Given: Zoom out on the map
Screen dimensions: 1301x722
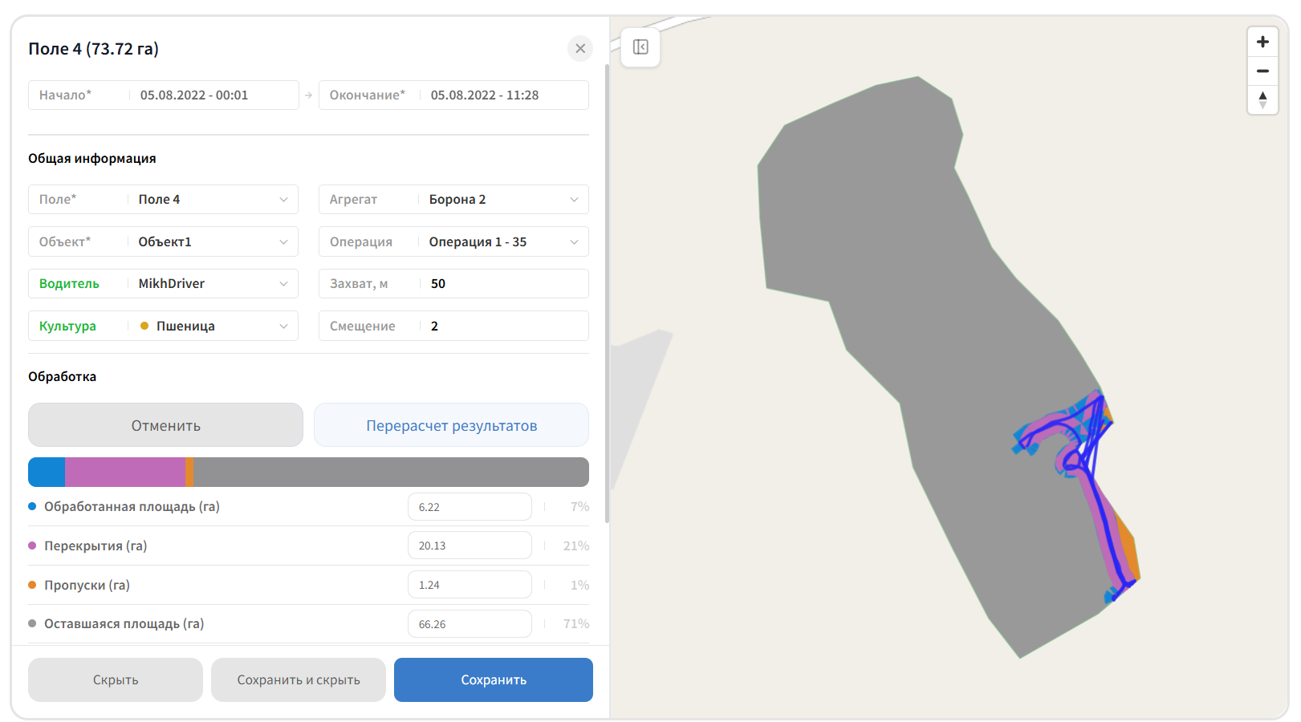Looking at the screenshot, I should [1262, 71].
